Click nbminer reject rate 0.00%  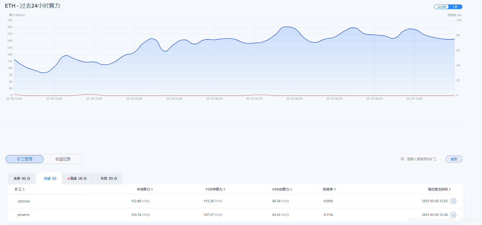click(x=328, y=201)
